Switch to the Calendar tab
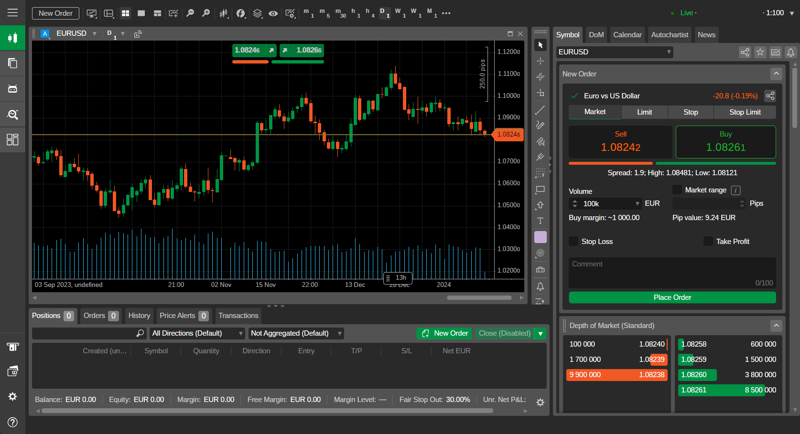 [x=627, y=35]
